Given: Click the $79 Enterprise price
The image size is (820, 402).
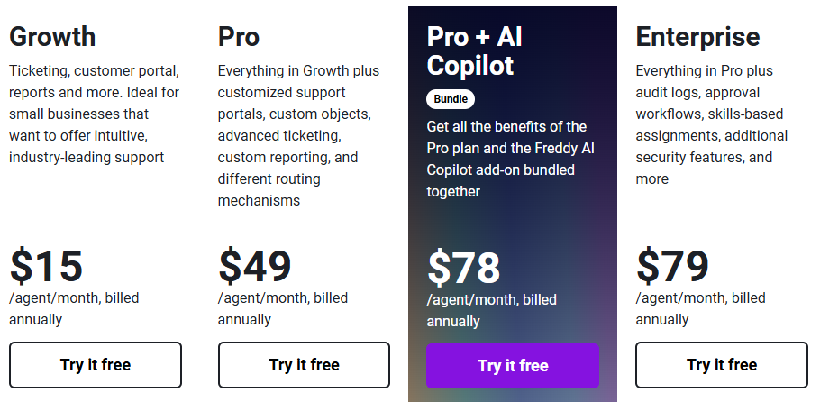Looking at the screenshot, I should 672,266.
